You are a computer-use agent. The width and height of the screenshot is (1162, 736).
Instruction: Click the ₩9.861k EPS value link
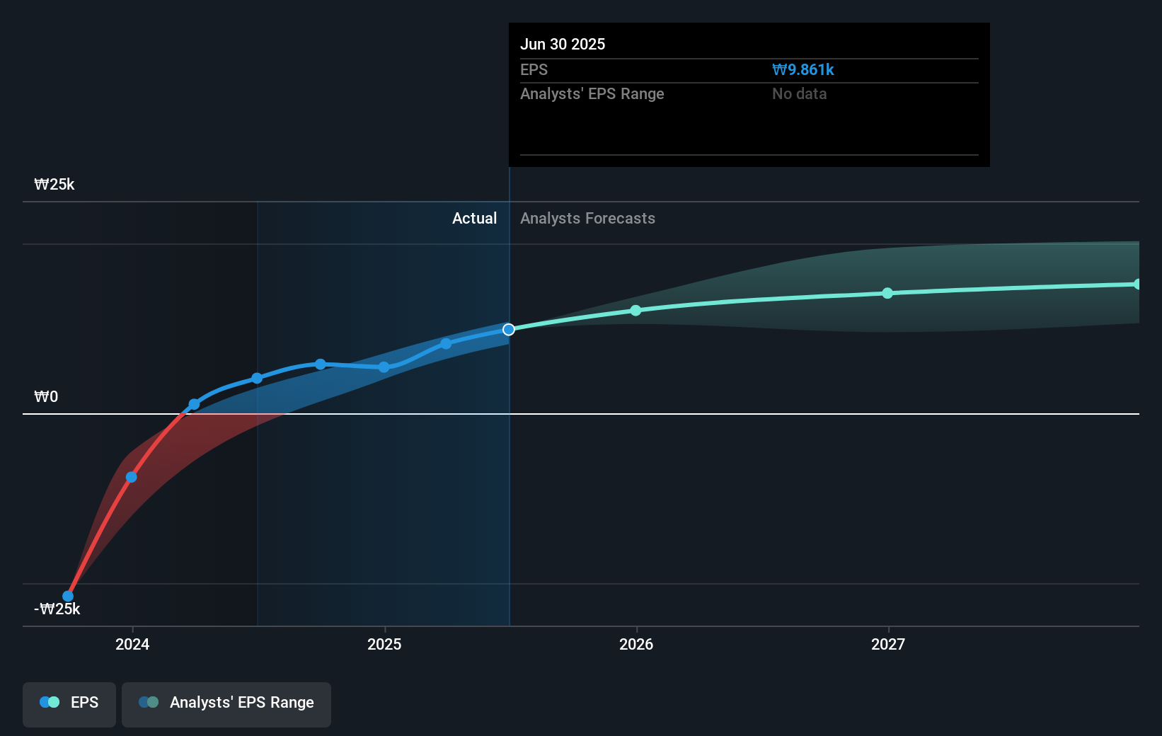(x=803, y=69)
